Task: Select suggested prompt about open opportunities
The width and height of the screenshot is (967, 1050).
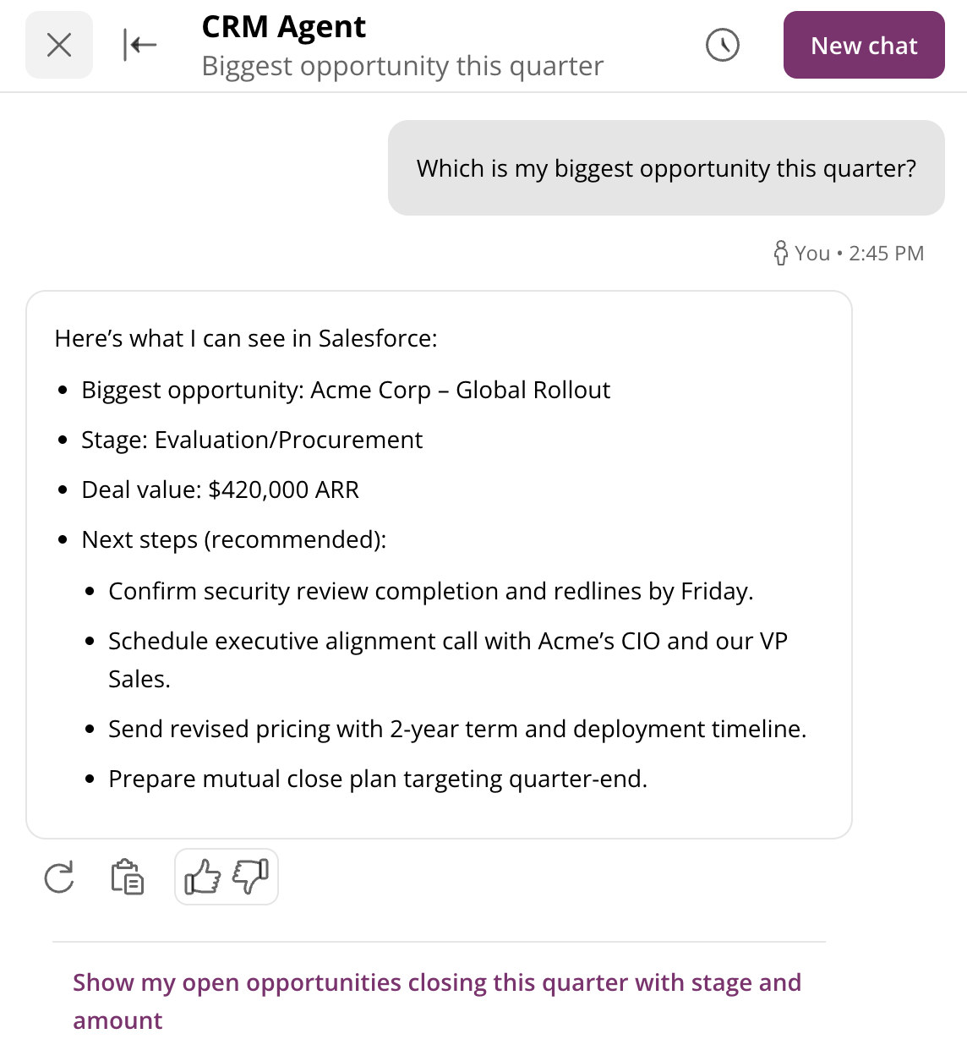Action: [x=437, y=1001]
